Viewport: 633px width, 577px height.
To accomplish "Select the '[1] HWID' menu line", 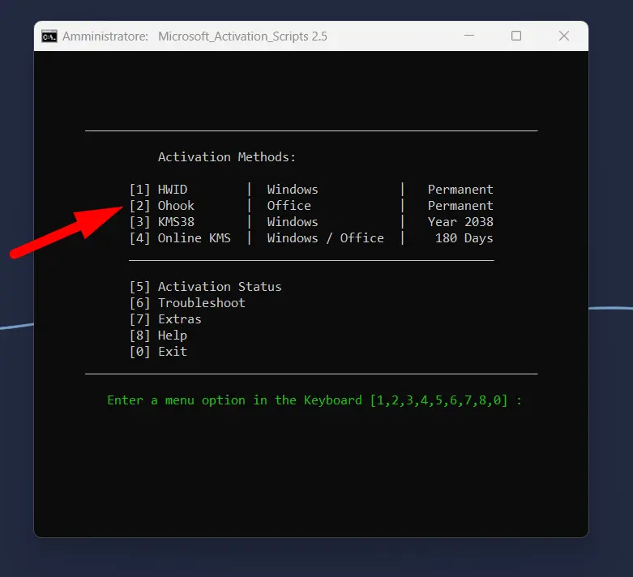I will tap(158, 190).
